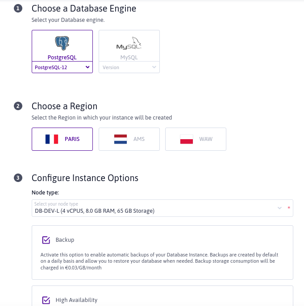Click the PostgreSQL elephant logo
304x306 pixels.
pos(62,43)
